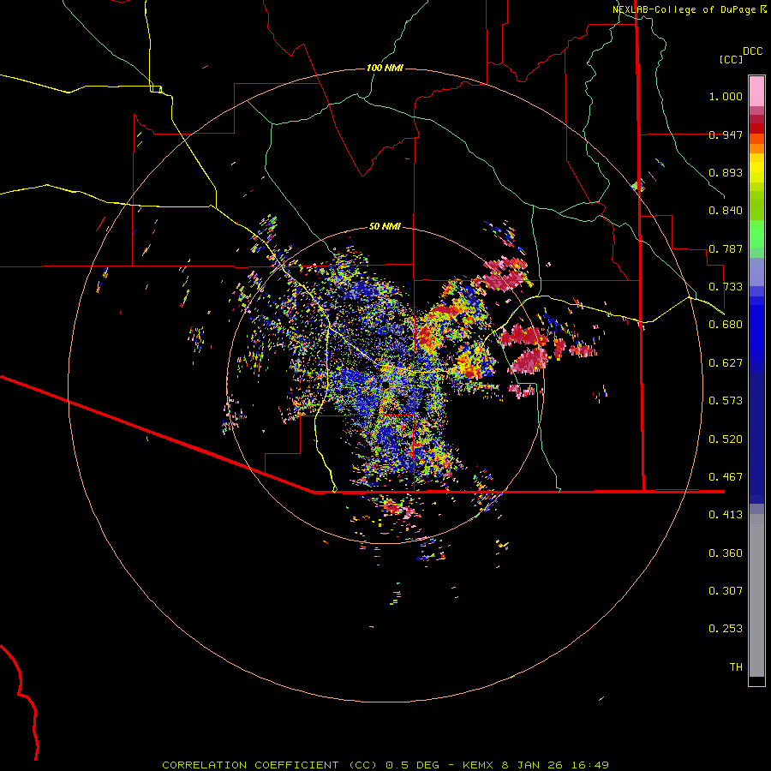Click the 100 NMI range ring label
Screen dimensions: 771x771
pos(385,68)
